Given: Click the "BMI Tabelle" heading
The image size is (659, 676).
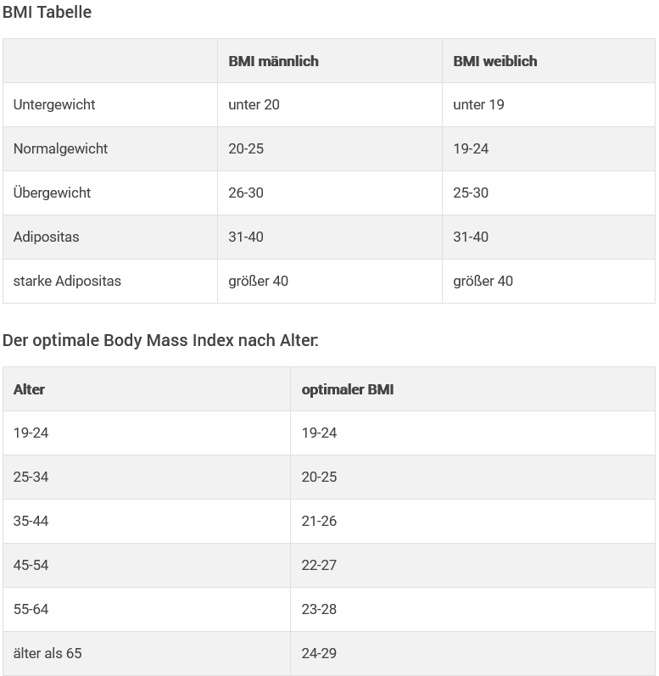Looking at the screenshot, I should tap(47, 13).
